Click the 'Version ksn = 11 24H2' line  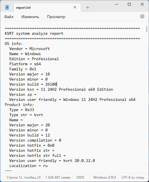tap(61, 90)
